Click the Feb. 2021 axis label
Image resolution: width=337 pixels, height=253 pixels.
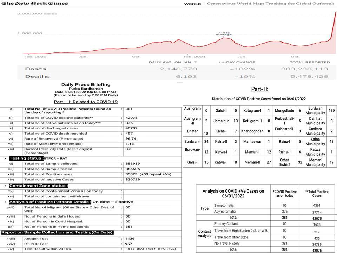[193, 57]
